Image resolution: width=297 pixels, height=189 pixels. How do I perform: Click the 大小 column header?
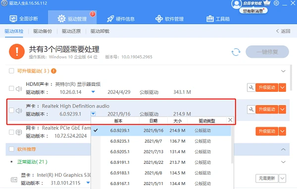coord(178,121)
